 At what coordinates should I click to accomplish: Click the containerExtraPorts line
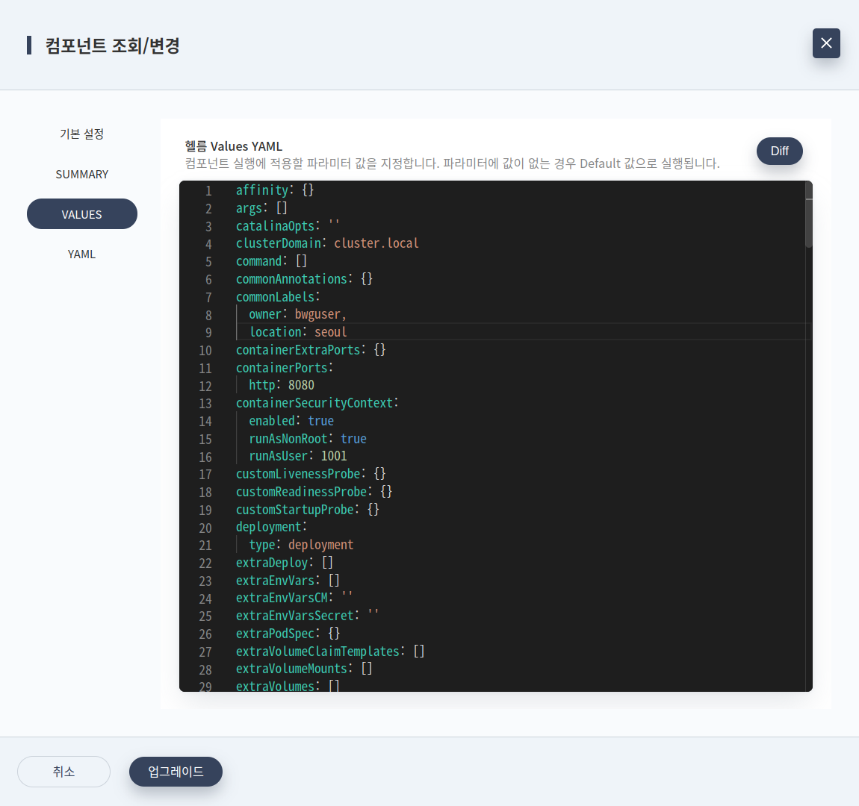pos(311,350)
